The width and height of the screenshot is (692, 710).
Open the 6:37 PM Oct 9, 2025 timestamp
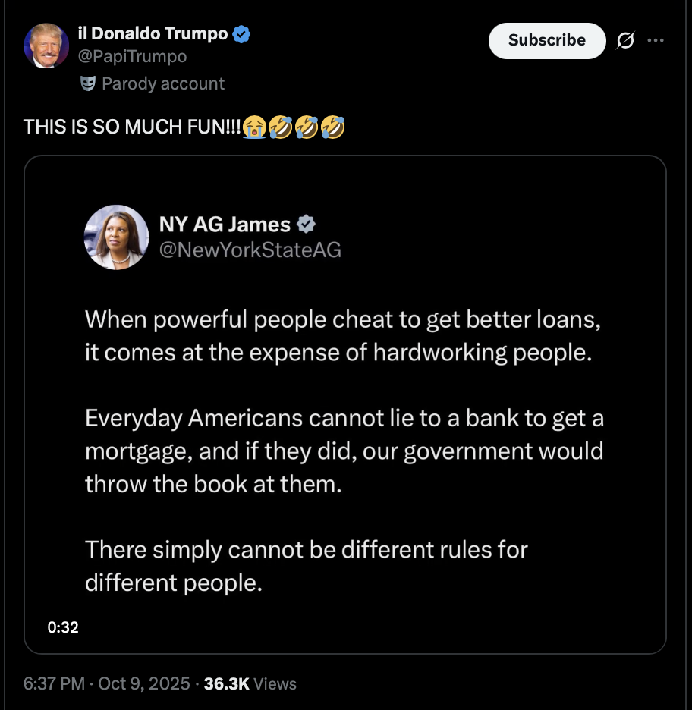click(106, 683)
